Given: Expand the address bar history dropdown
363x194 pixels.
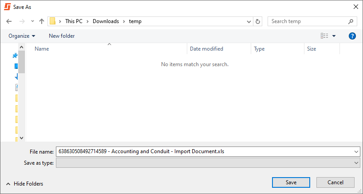Looking at the screenshot, I should (249, 21).
